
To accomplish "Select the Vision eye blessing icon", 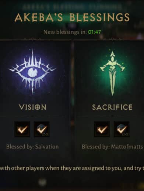I will [32, 72].
